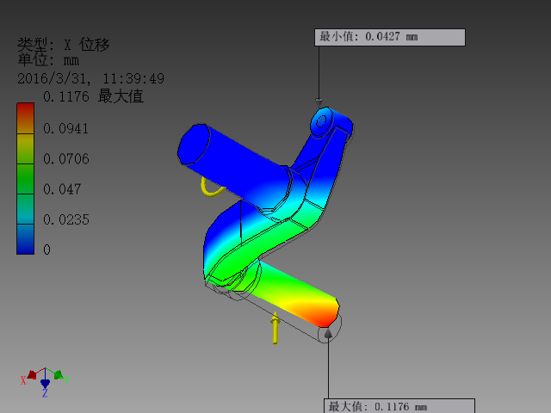Click the 单位: mm unit label
Image resolution: width=551 pixels, height=413 pixels.
click(48, 60)
